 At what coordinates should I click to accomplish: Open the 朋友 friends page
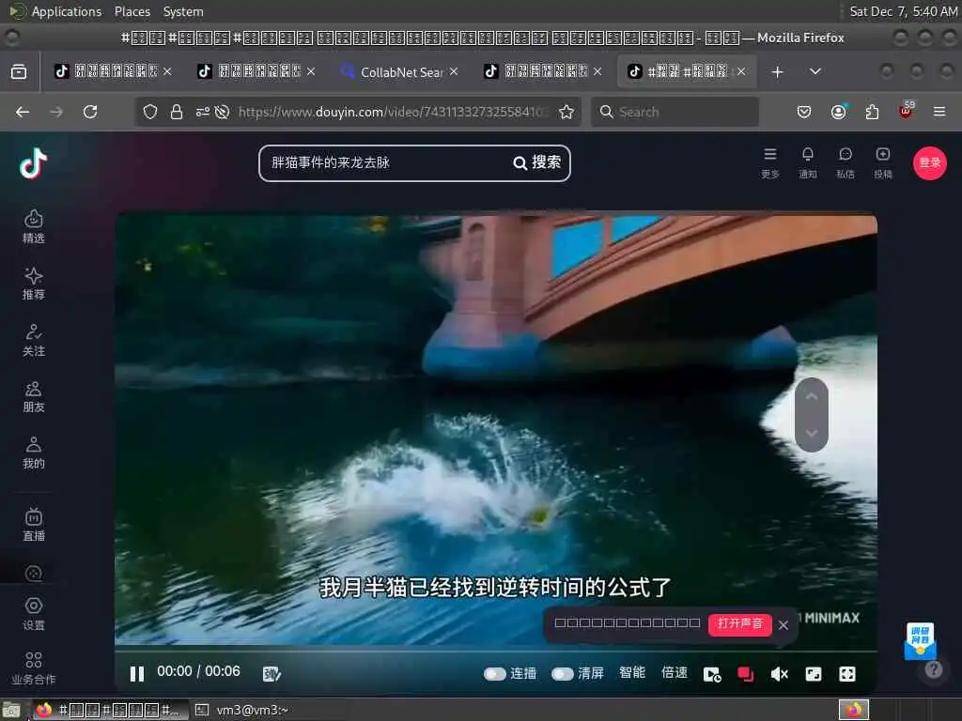coord(34,397)
